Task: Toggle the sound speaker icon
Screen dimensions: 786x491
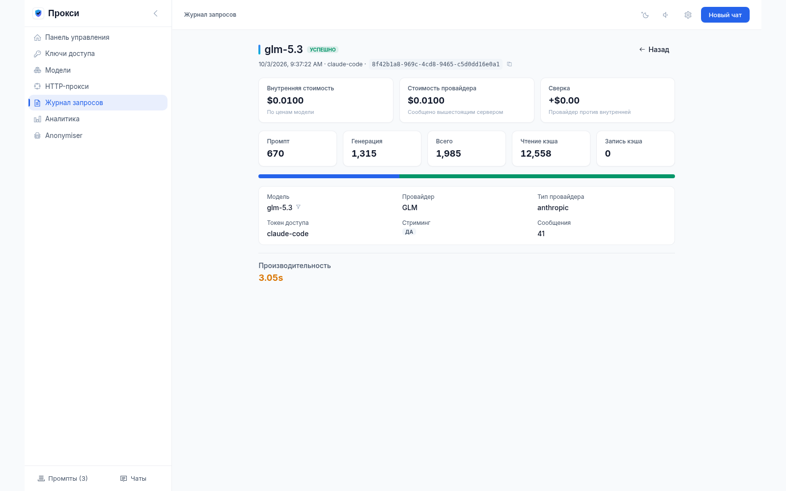Action: point(666,15)
